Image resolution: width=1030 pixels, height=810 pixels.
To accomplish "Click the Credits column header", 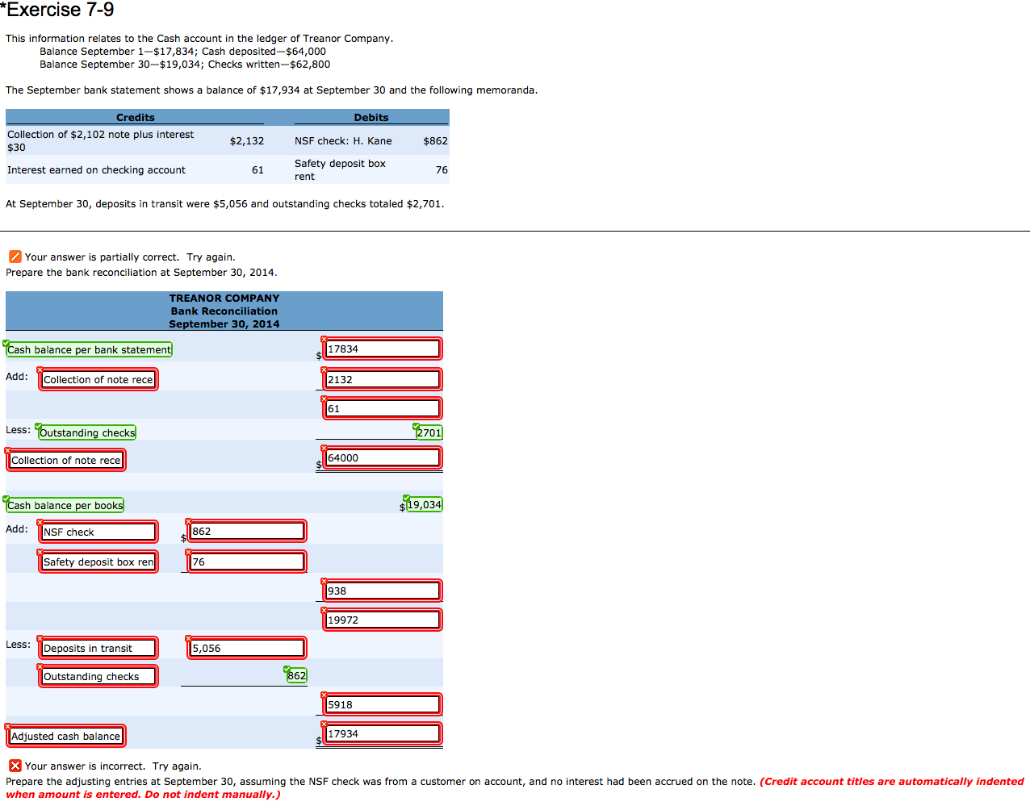I will tap(136, 117).
